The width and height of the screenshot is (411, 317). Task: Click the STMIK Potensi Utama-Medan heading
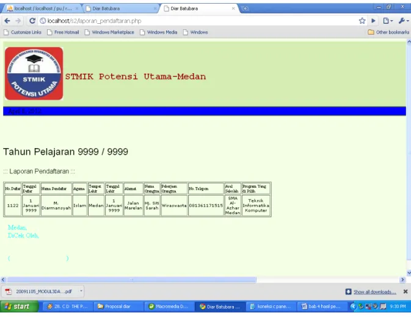(x=136, y=76)
